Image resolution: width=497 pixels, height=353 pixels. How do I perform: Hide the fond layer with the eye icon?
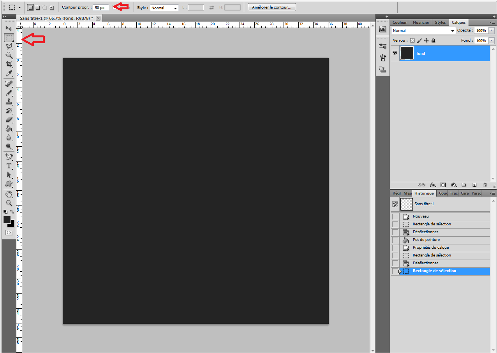click(x=395, y=53)
